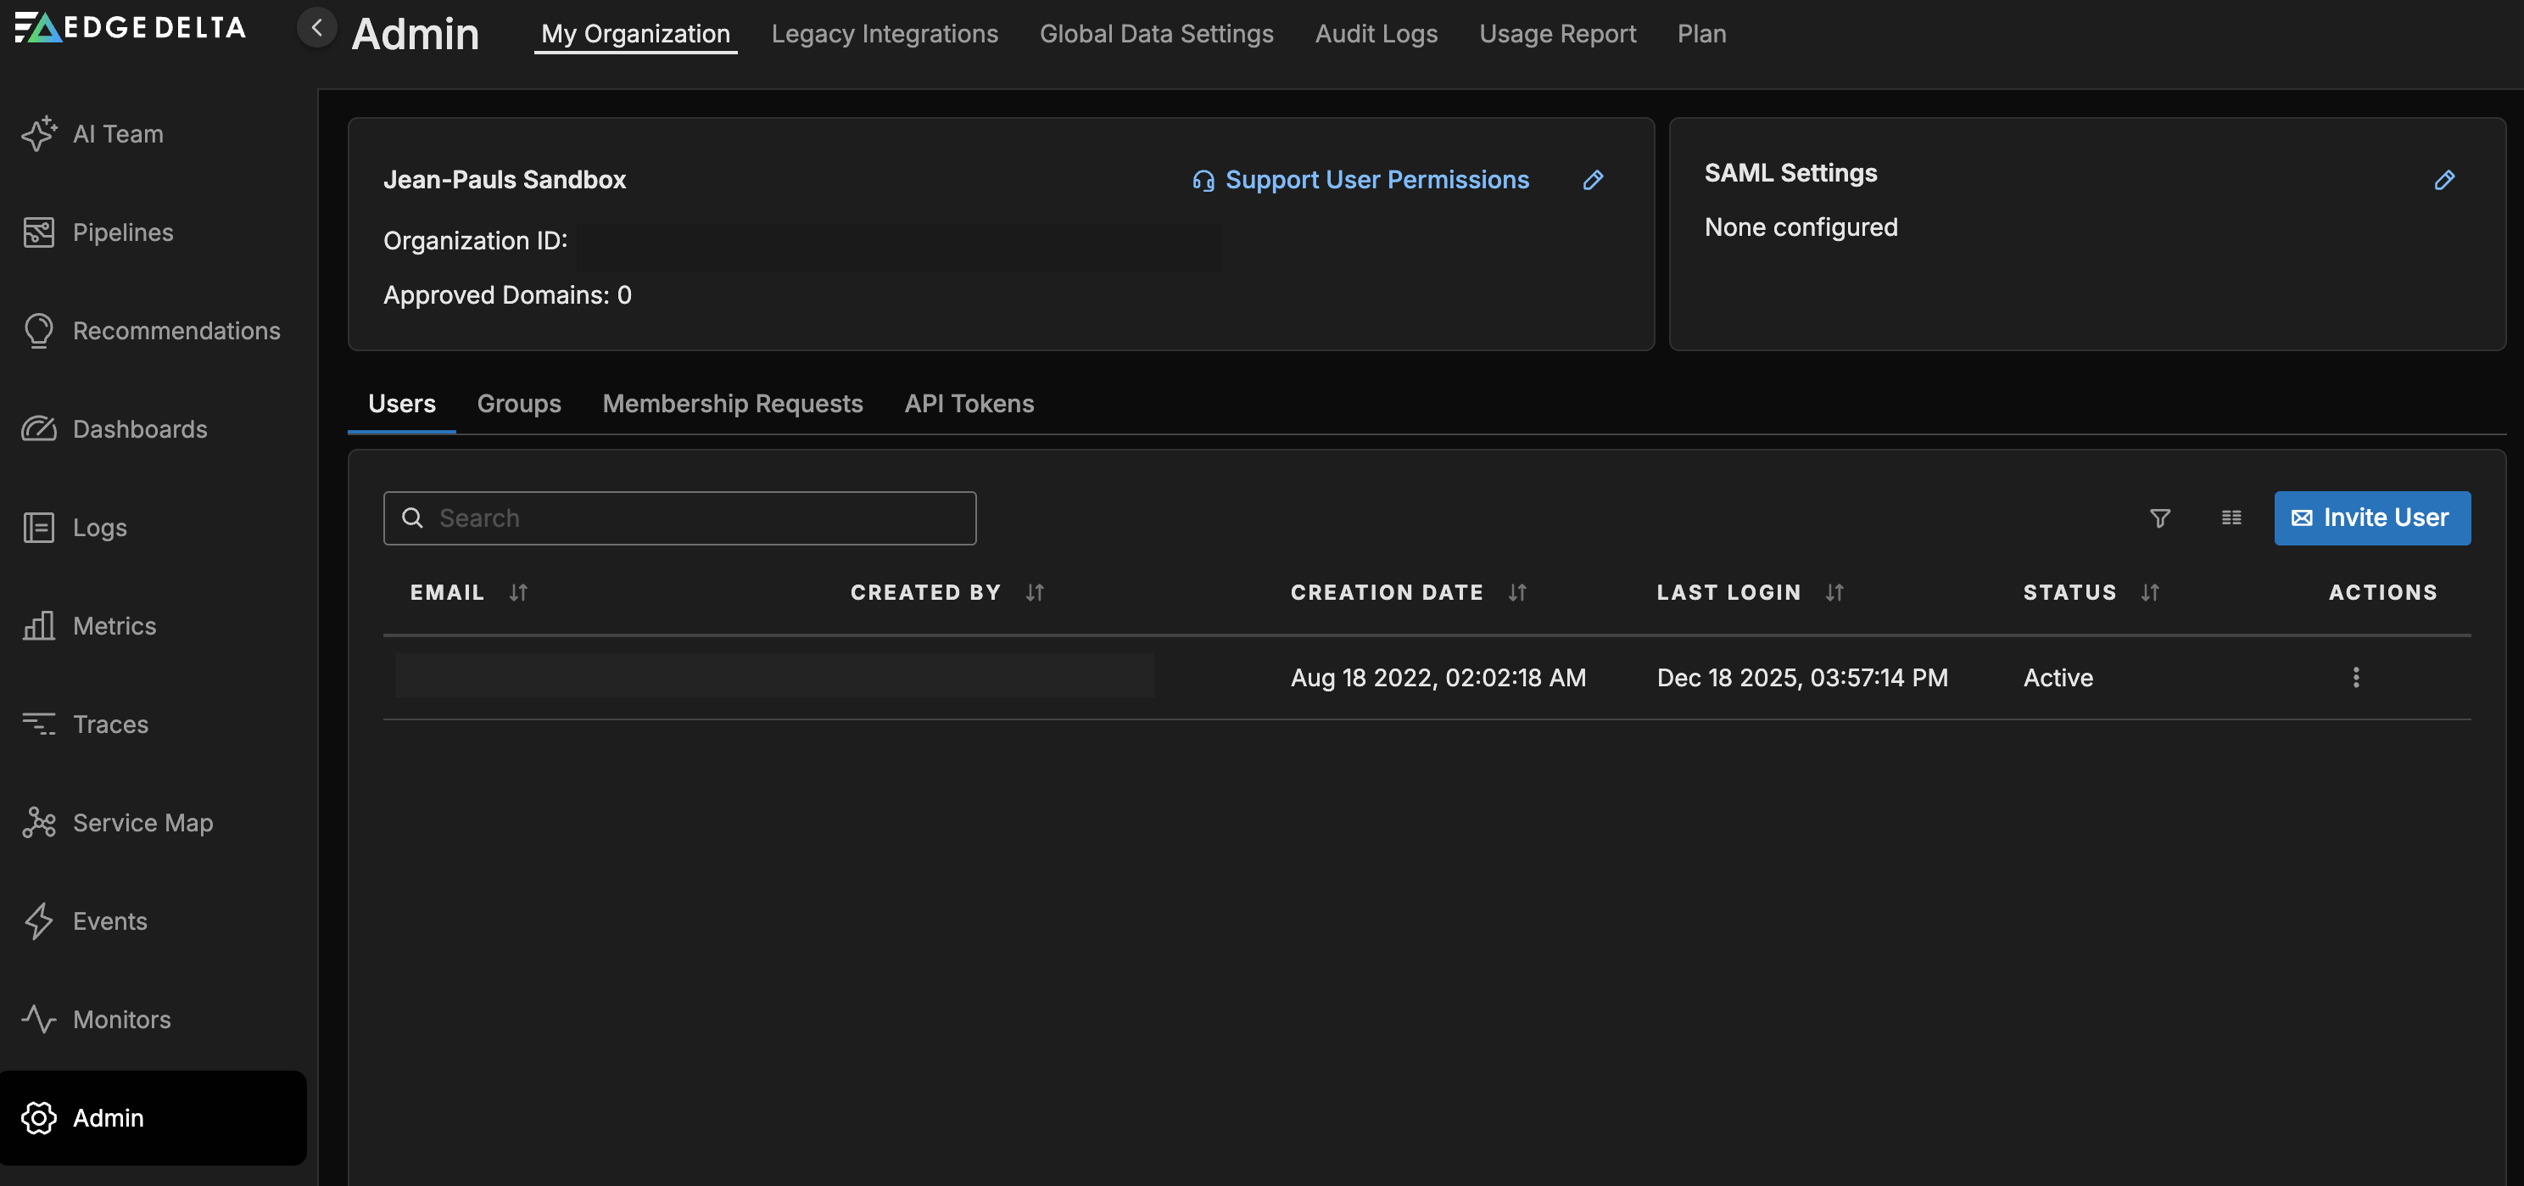Toggle sorting on the STATUS column
The image size is (2524, 1186).
tap(2150, 592)
